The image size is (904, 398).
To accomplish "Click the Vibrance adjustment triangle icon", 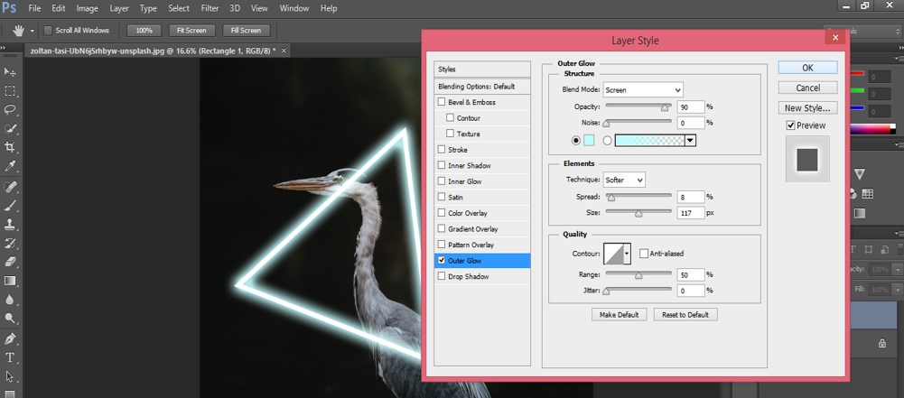I will [860, 173].
